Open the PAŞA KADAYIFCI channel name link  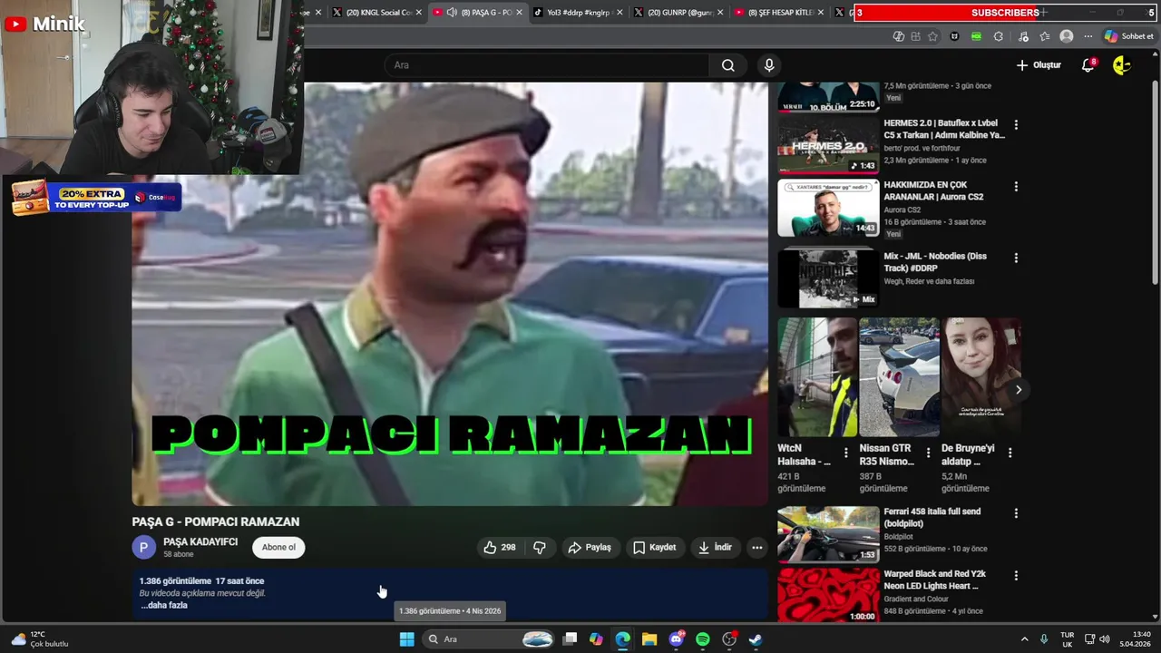[x=200, y=541]
